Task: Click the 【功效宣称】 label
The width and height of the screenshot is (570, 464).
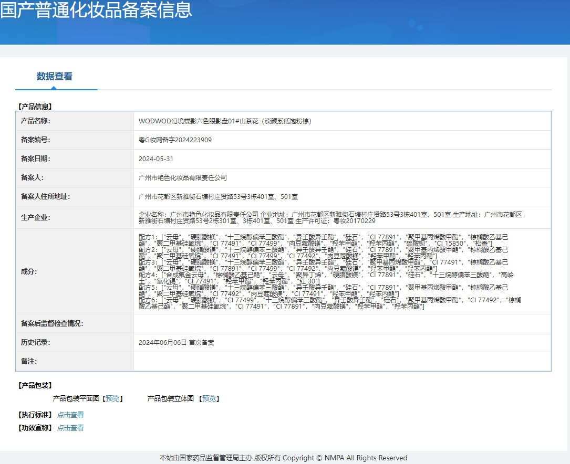Action: (x=35, y=427)
